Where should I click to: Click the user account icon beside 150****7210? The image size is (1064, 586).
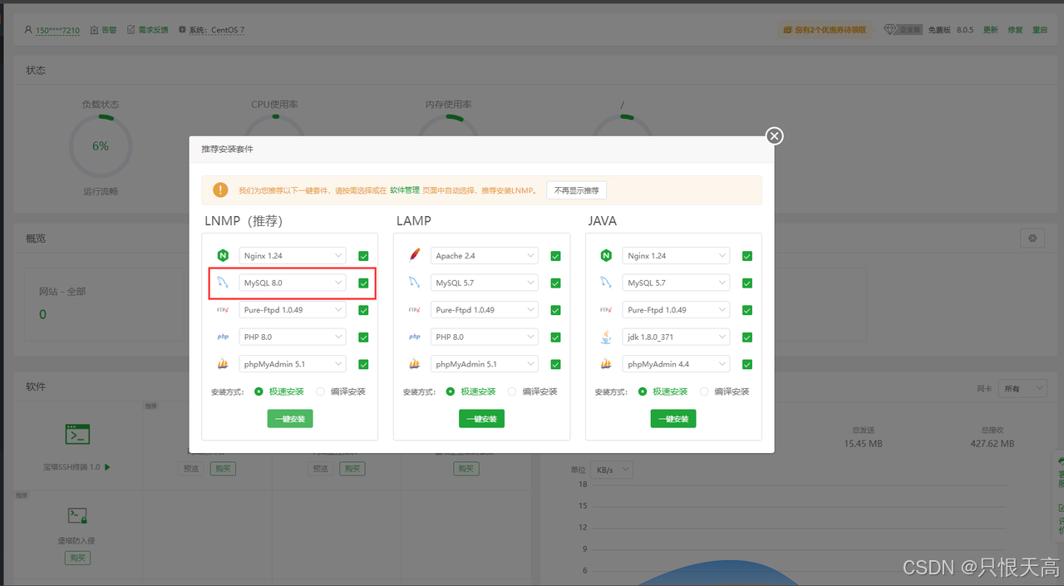tap(29, 30)
